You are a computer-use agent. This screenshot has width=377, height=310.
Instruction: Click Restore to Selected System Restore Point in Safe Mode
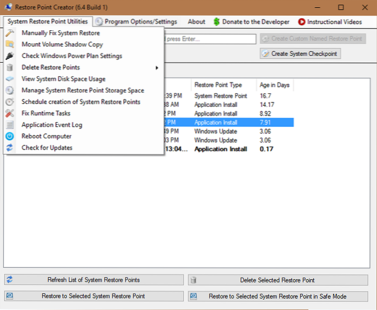[277, 296]
